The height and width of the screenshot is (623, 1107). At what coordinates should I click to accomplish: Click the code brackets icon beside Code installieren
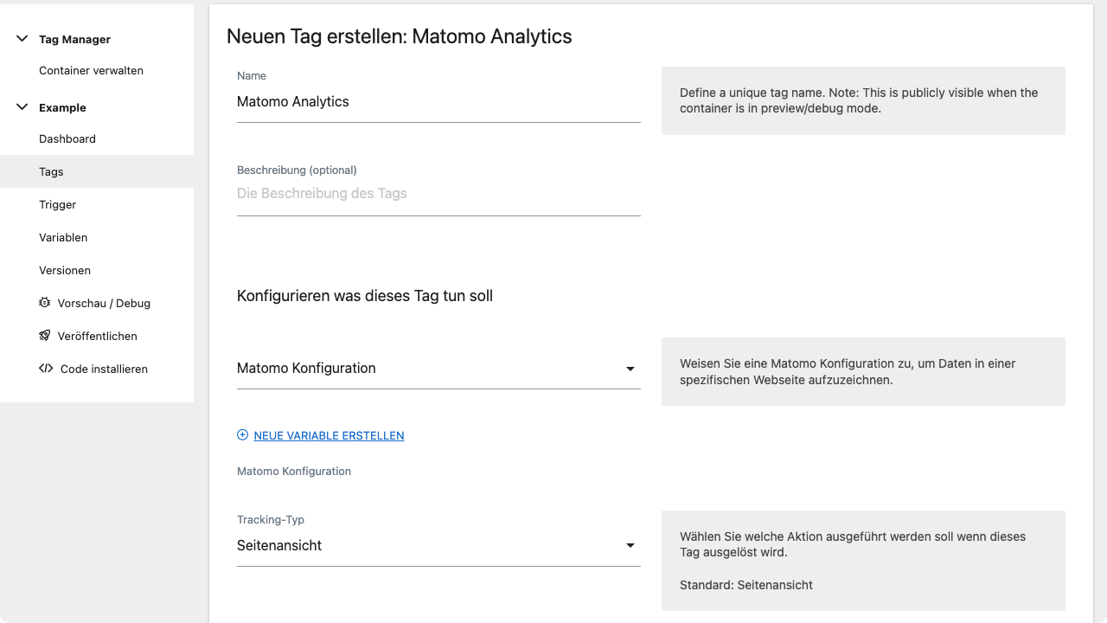coord(46,369)
